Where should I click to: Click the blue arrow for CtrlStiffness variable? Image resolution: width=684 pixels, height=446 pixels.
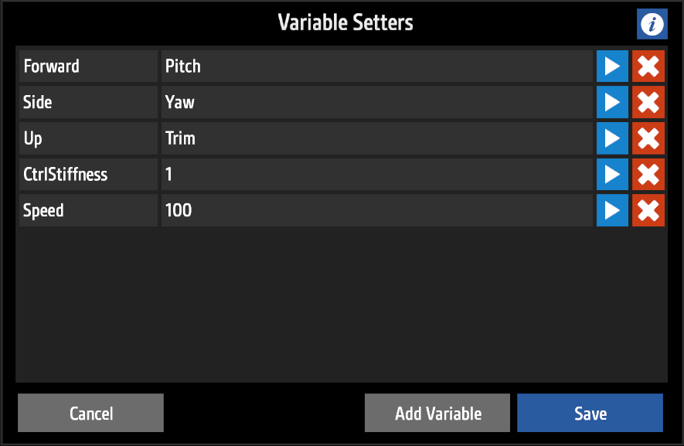click(x=612, y=175)
